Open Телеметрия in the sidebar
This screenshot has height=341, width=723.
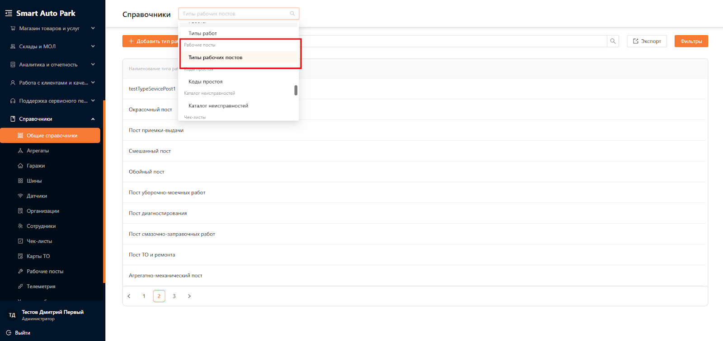41,286
